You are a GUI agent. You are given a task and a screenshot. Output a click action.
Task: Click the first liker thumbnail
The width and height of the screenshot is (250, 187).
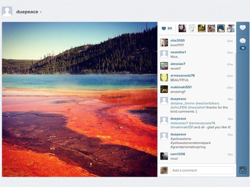182,28
